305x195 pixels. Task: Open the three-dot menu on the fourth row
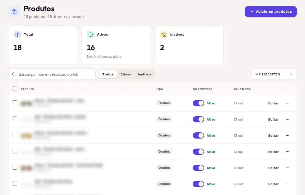point(288,152)
